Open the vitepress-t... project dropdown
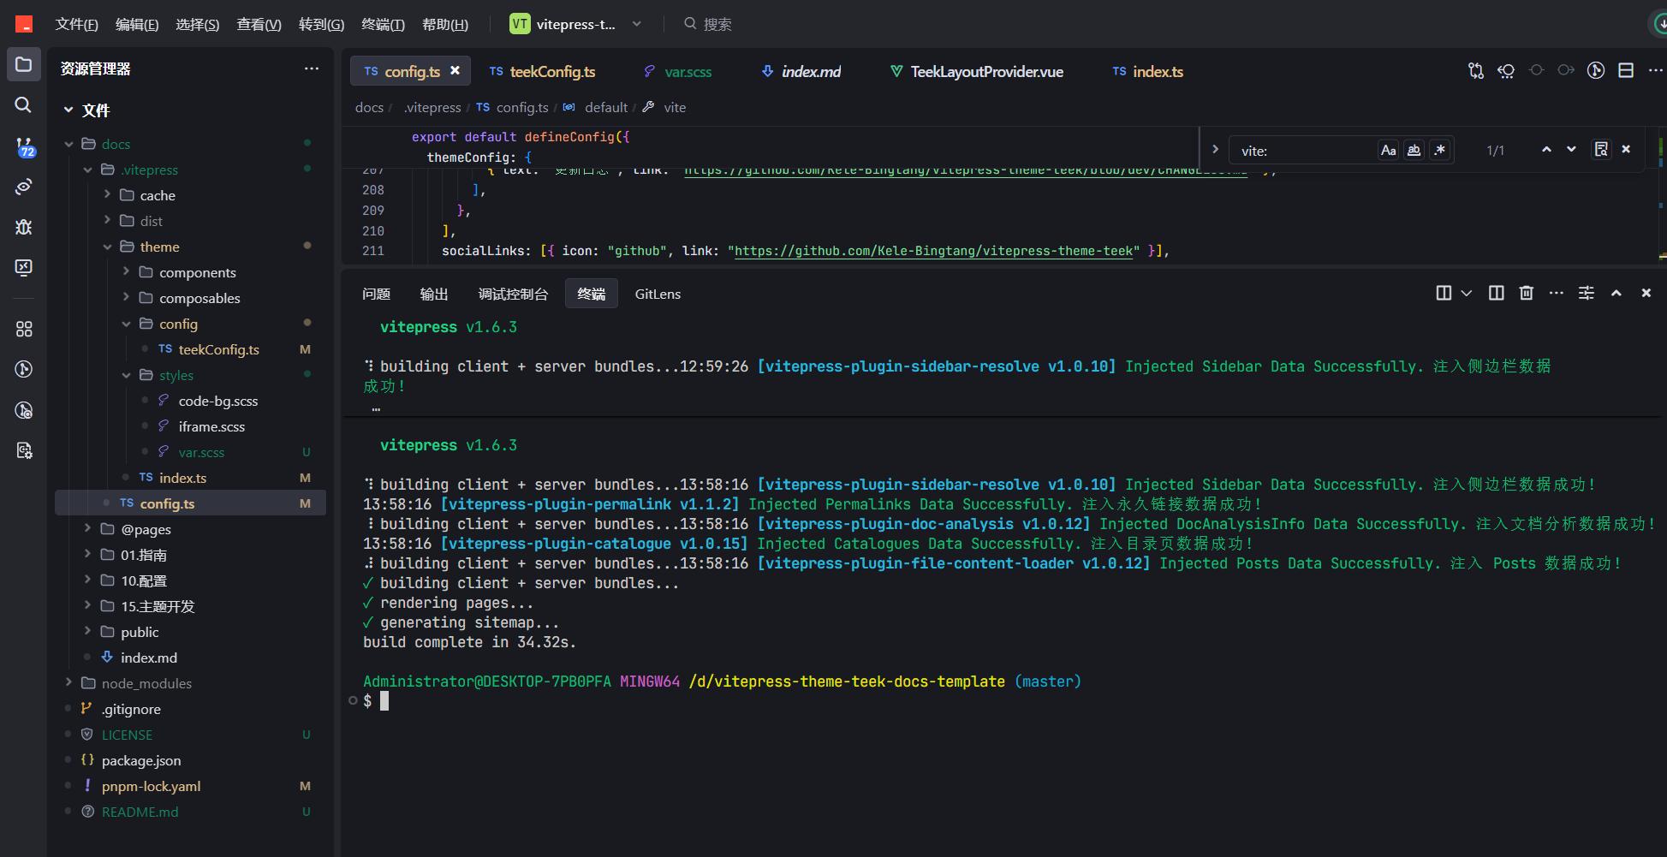Image resolution: width=1667 pixels, height=857 pixels. point(636,24)
